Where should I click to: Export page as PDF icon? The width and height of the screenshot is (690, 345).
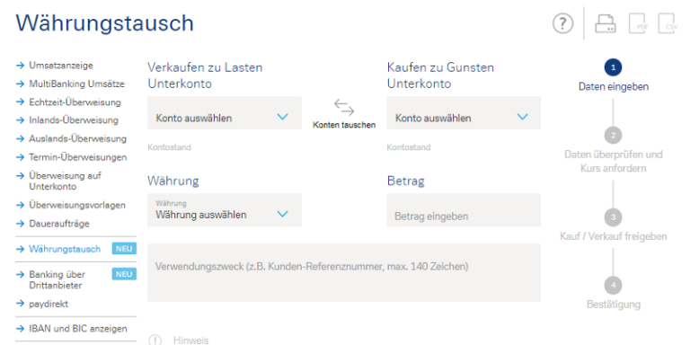tap(640, 23)
